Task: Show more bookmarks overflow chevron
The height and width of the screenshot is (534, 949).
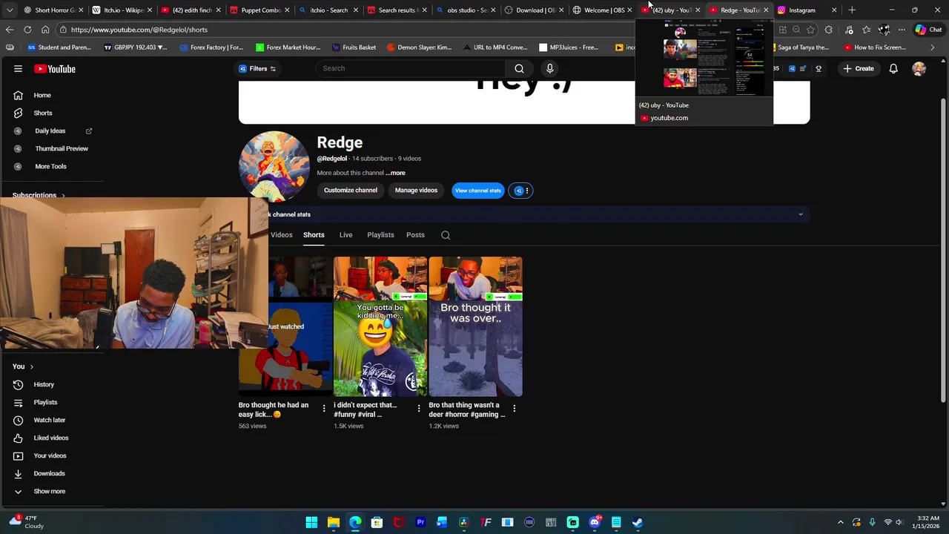Action: point(932,47)
